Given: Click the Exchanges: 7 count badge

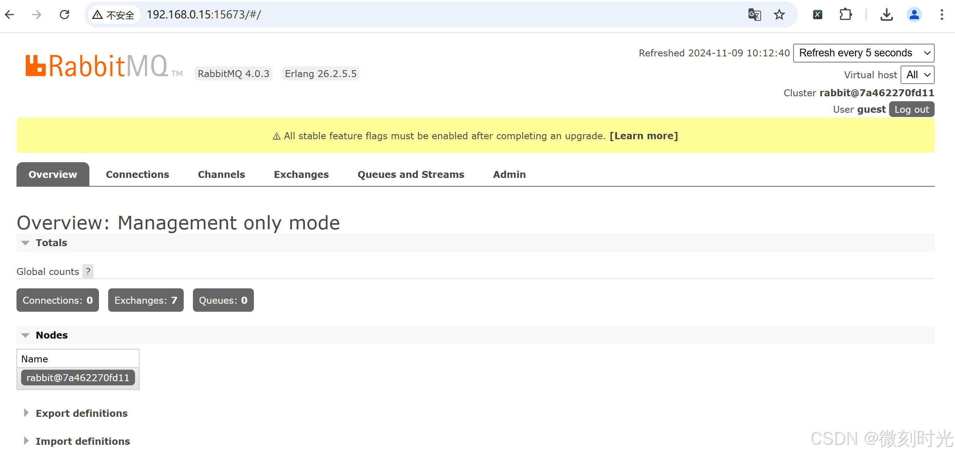Looking at the screenshot, I should pos(146,300).
